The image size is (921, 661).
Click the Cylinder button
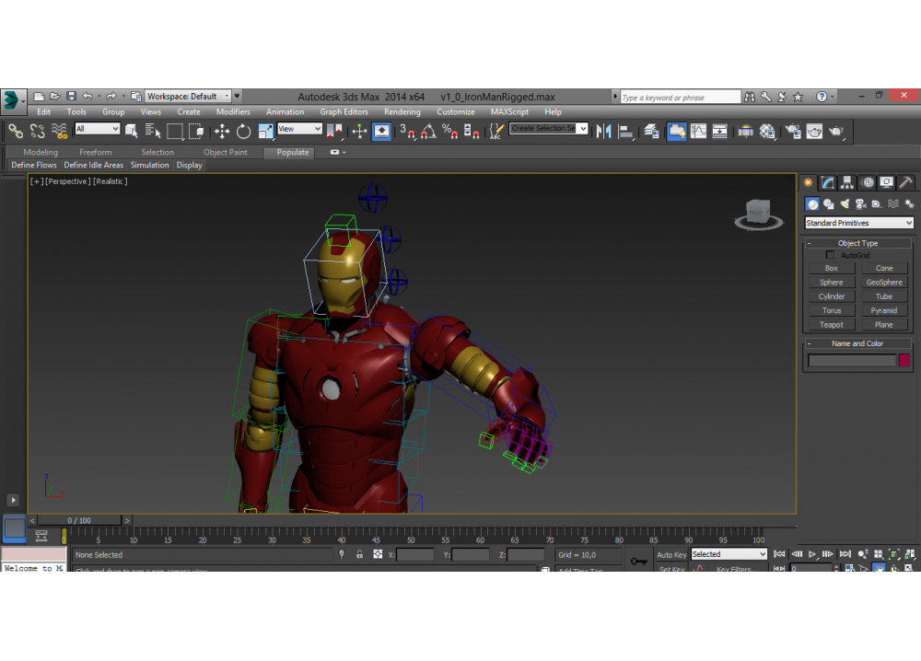click(x=831, y=296)
